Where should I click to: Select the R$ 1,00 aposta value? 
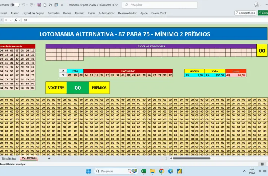pyautogui.click(x=194, y=75)
